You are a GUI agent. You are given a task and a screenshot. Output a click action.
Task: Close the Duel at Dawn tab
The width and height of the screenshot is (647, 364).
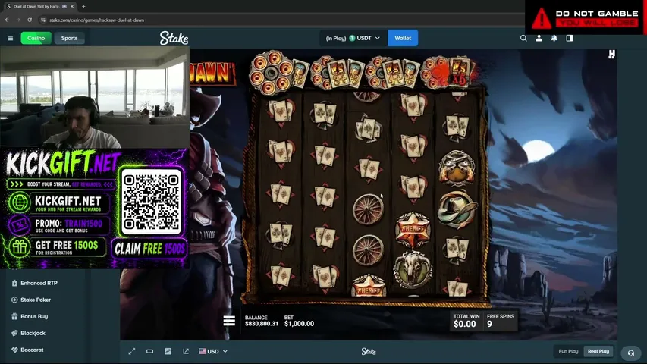pyautogui.click(x=72, y=7)
